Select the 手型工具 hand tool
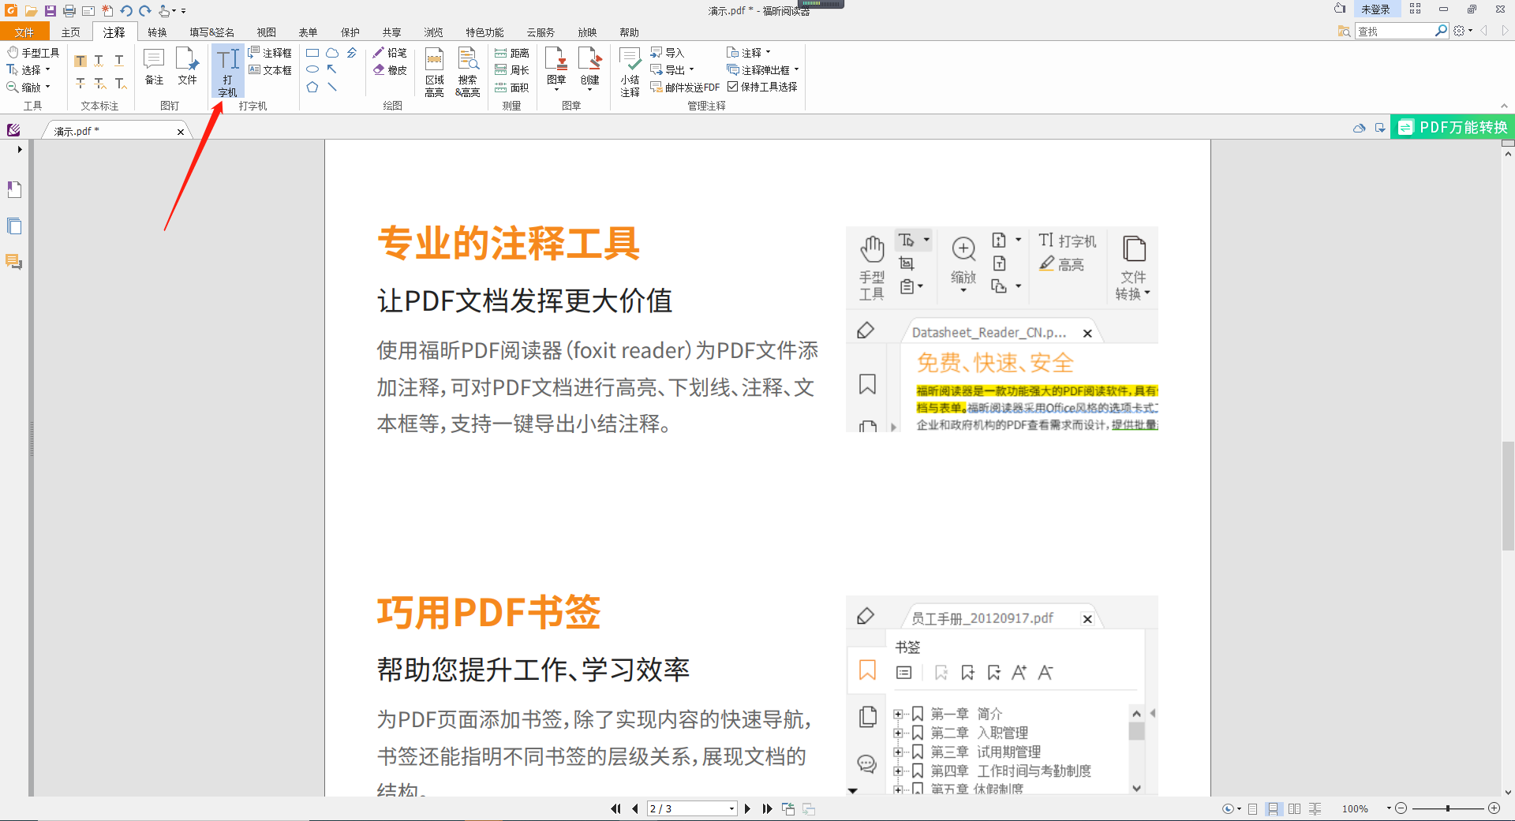The height and width of the screenshot is (821, 1515). click(34, 52)
